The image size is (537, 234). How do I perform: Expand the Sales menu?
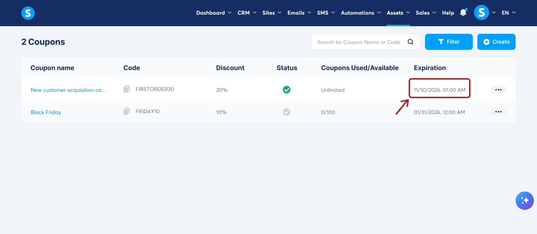click(x=426, y=13)
